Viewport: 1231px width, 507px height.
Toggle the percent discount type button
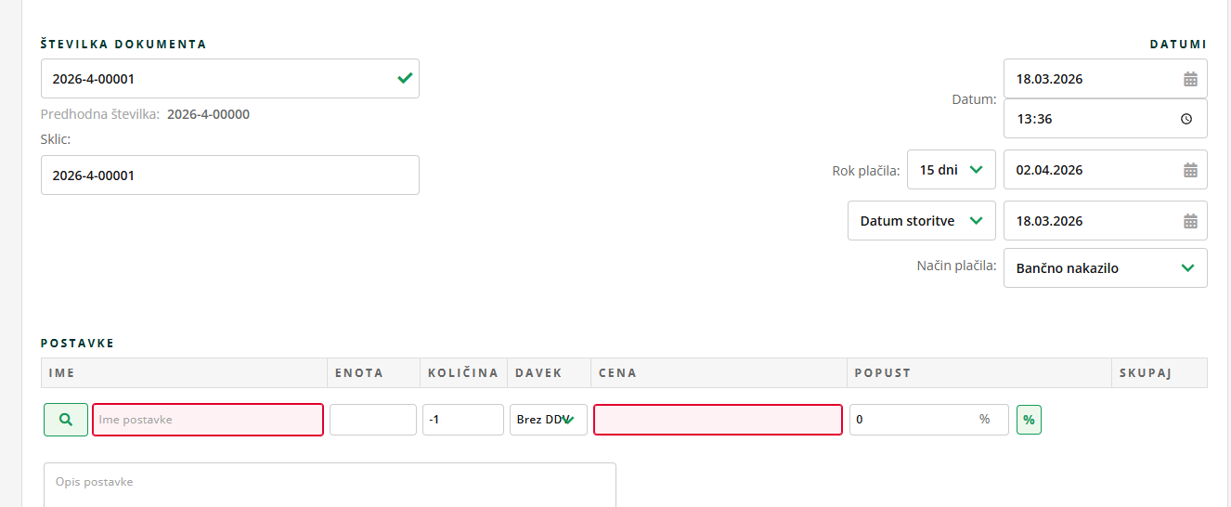tap(1029, 420)
